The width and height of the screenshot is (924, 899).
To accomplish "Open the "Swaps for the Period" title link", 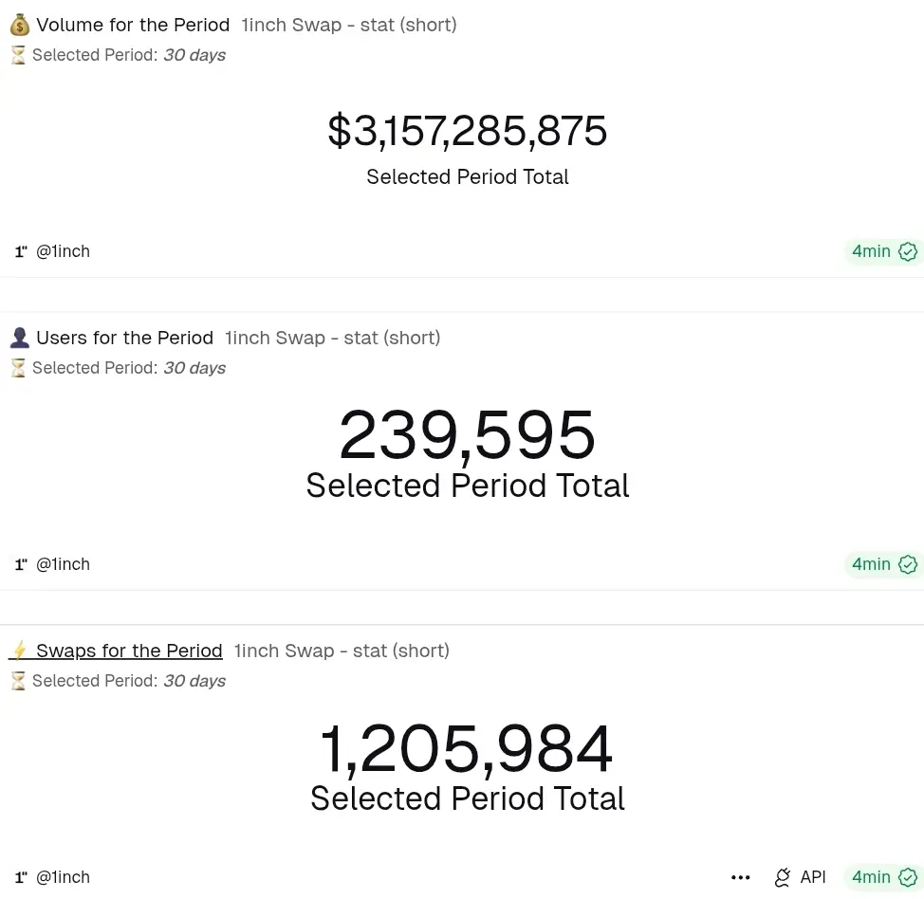I will click(x=129, y=651).
